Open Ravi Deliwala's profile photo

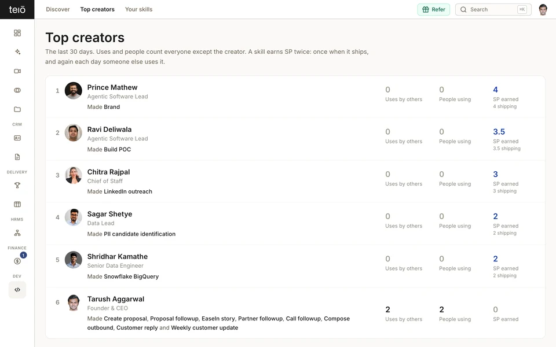[74, 133]
